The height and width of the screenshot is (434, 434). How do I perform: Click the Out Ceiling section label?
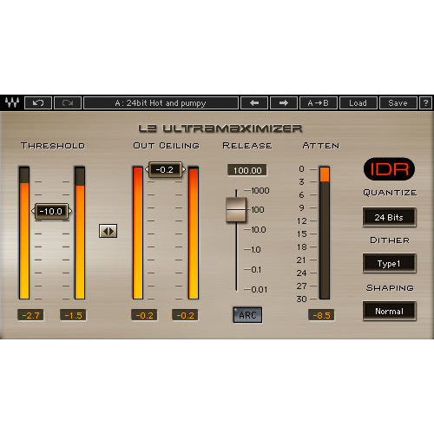167,146
